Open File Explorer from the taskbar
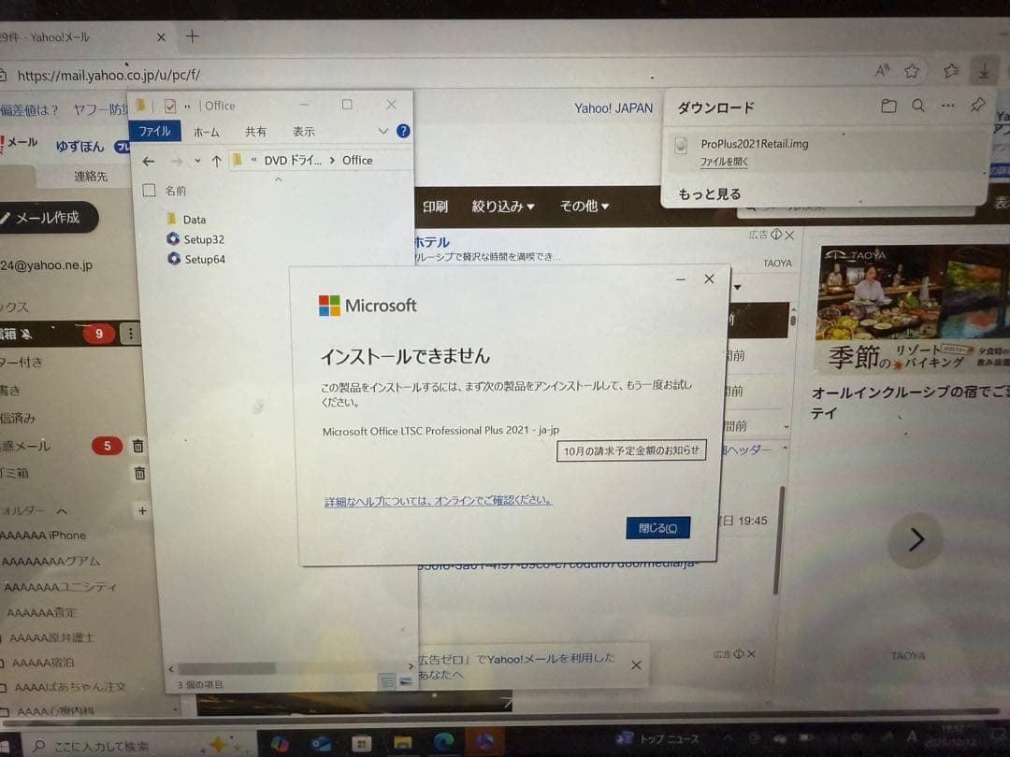 pyautogui.click(x=402, y=740)
